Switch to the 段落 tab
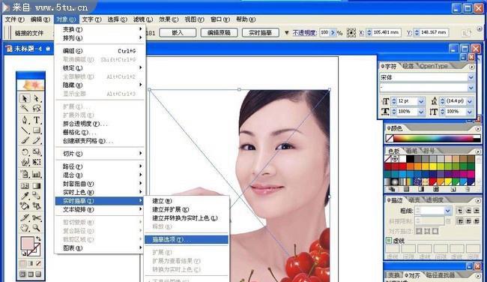 (408, 66)
